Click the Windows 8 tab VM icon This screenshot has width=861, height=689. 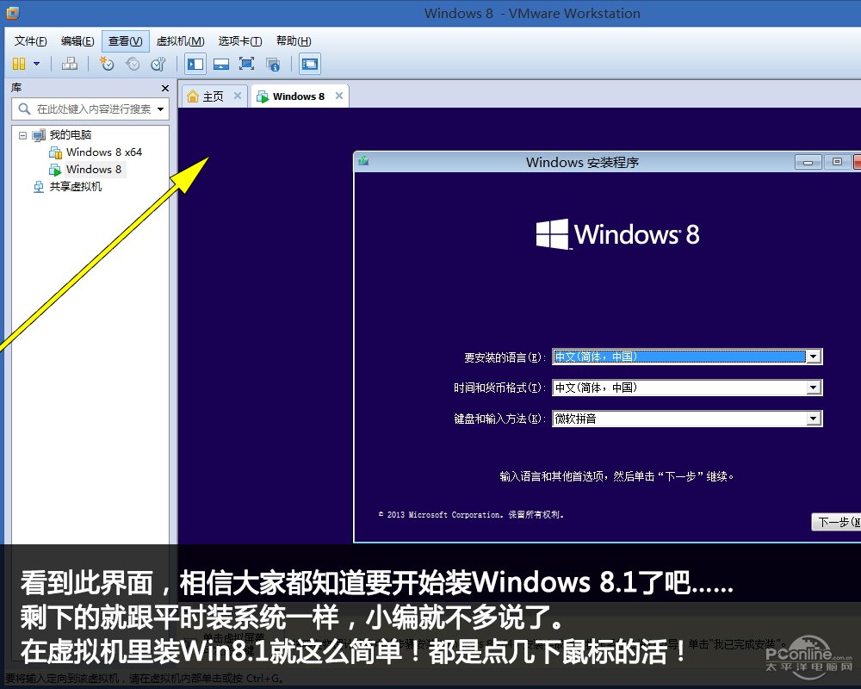tap(263, 96)
